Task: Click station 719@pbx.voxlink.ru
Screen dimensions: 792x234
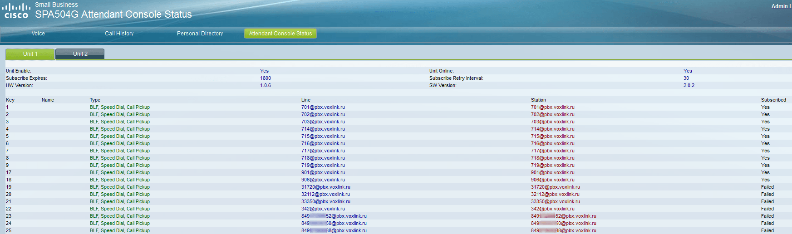Action: pyautogui.click(x=553, y=165)
